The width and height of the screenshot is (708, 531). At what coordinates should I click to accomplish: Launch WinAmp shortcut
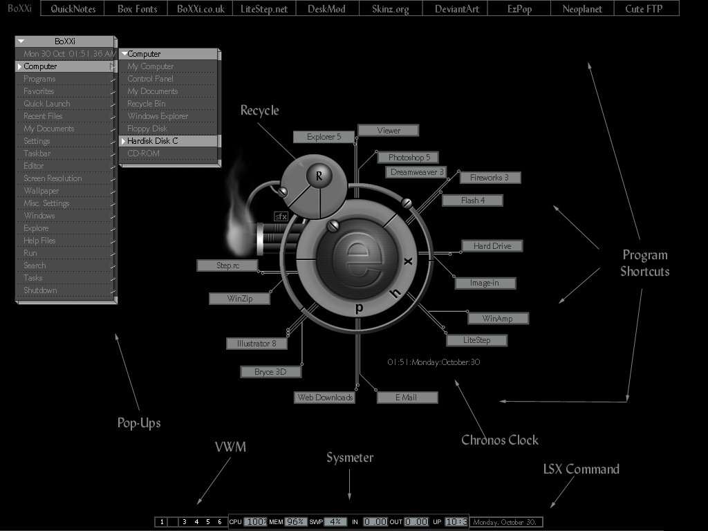498,318
